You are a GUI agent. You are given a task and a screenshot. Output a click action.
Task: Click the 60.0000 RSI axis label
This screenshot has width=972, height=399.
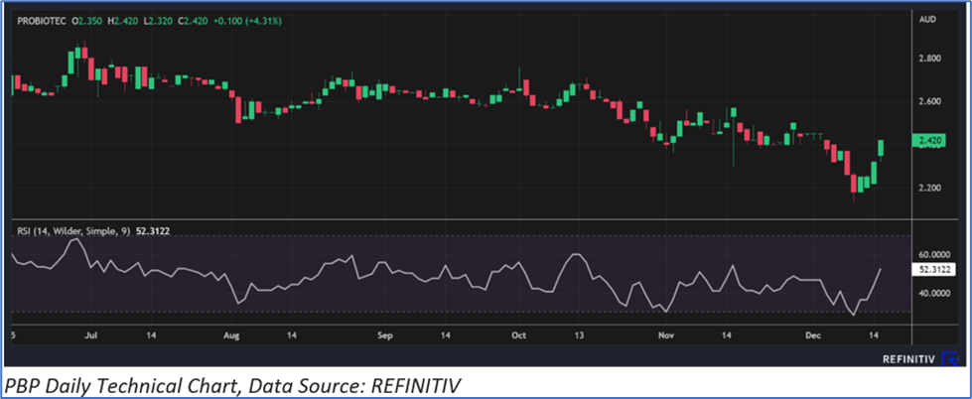(934, 255)
